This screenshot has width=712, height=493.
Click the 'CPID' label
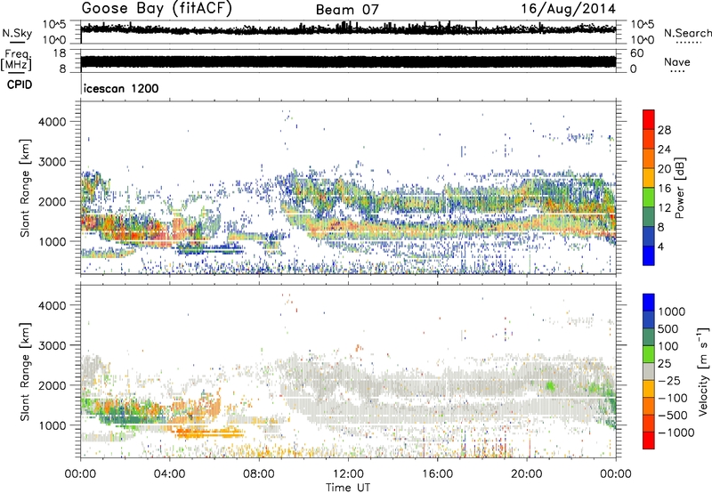[x=20, y=85]
